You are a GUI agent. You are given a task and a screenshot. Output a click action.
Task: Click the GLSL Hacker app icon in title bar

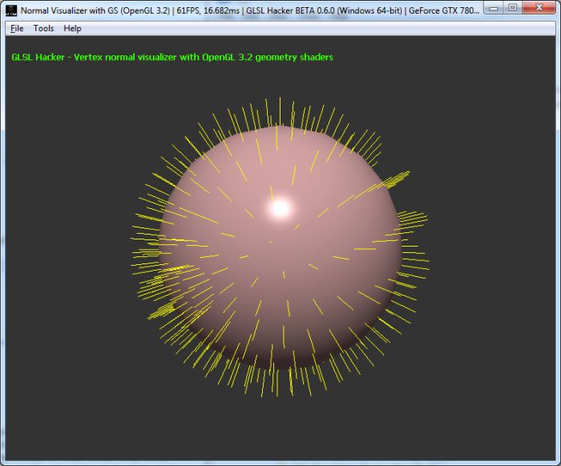(10, 10)
